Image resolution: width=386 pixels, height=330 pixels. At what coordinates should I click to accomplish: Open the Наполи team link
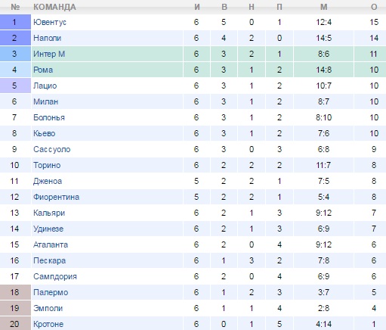coord(47,38)
